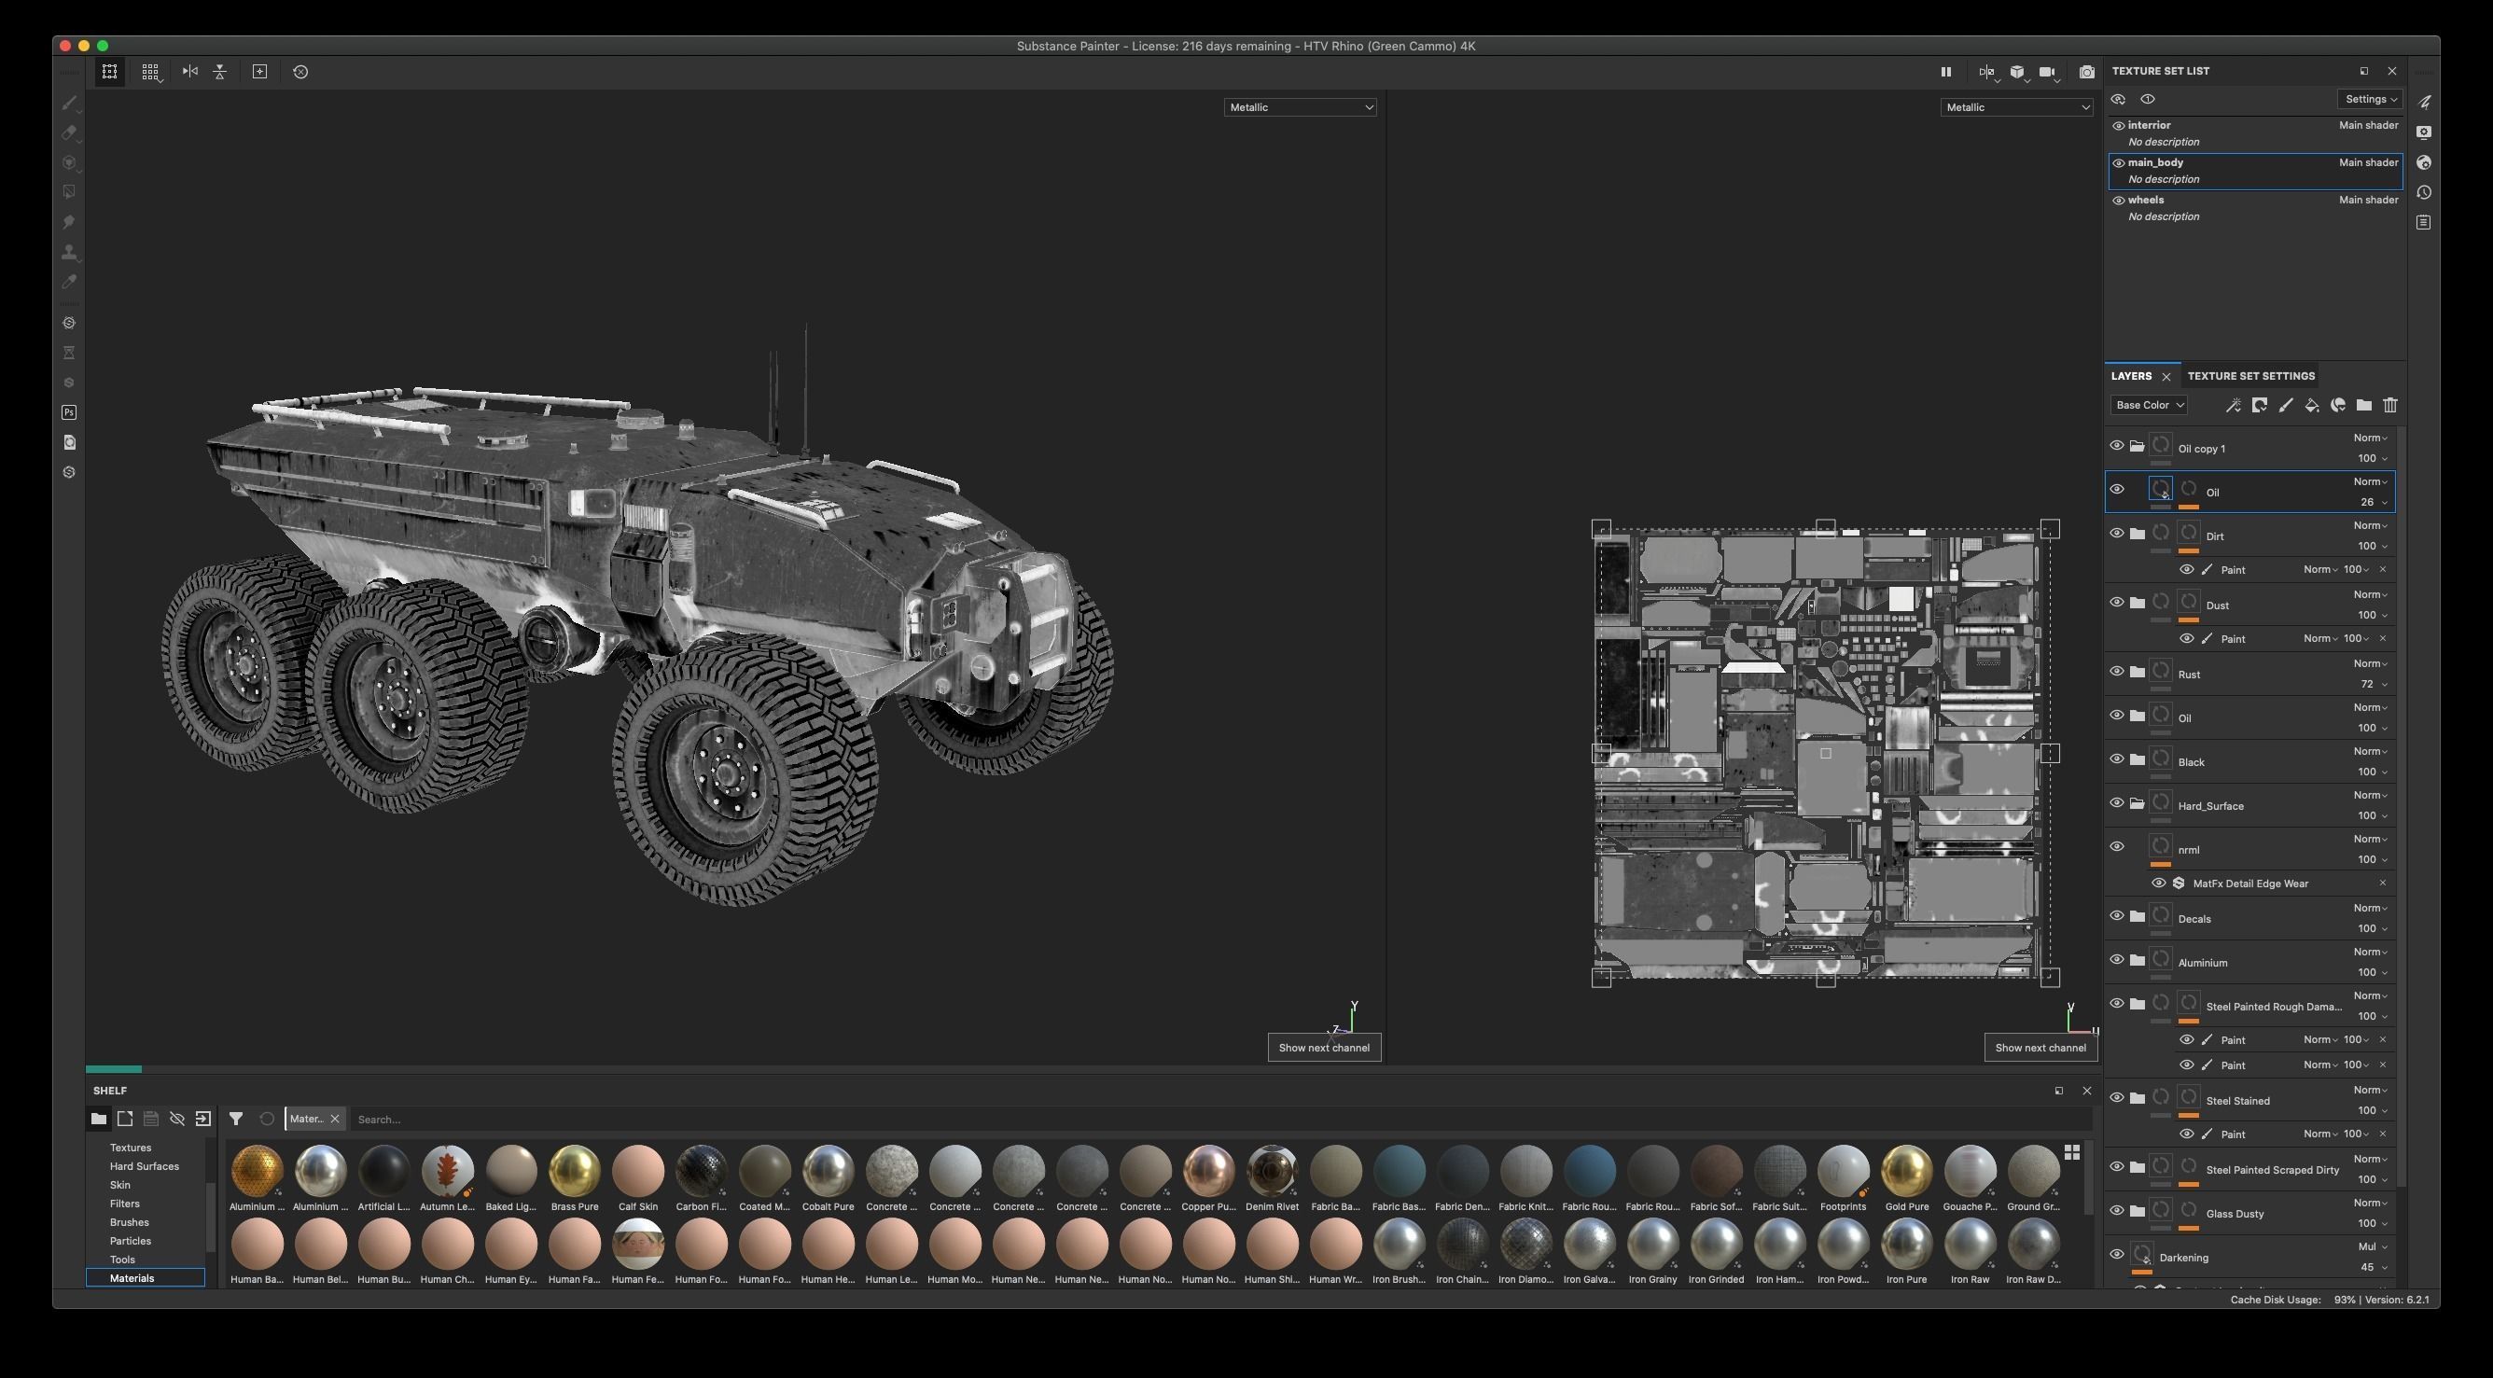Toggle symmetry icon in top toolbar
This screenshot has width=2493, height=1378.
[189, 72]
